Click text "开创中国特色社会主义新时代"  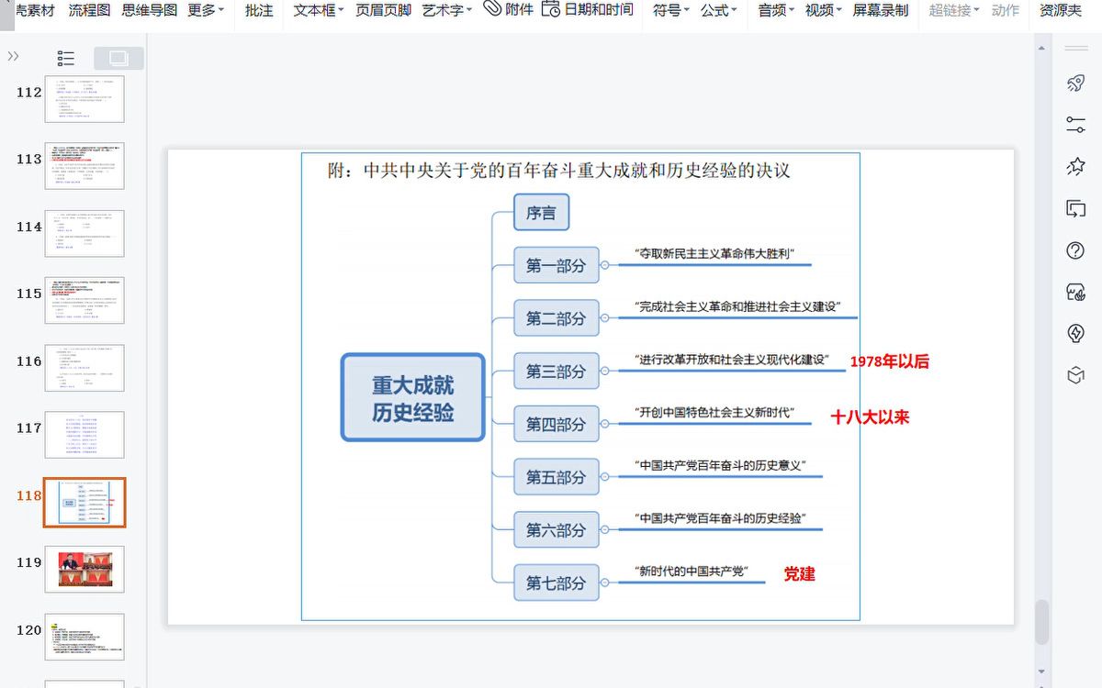point(714,412)
